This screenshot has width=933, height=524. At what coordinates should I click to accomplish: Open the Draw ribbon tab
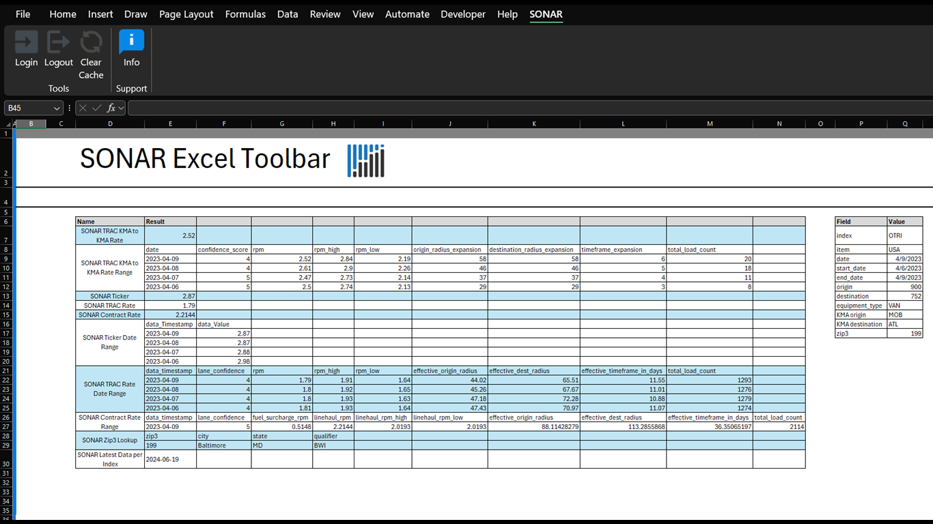click(136, 14)
